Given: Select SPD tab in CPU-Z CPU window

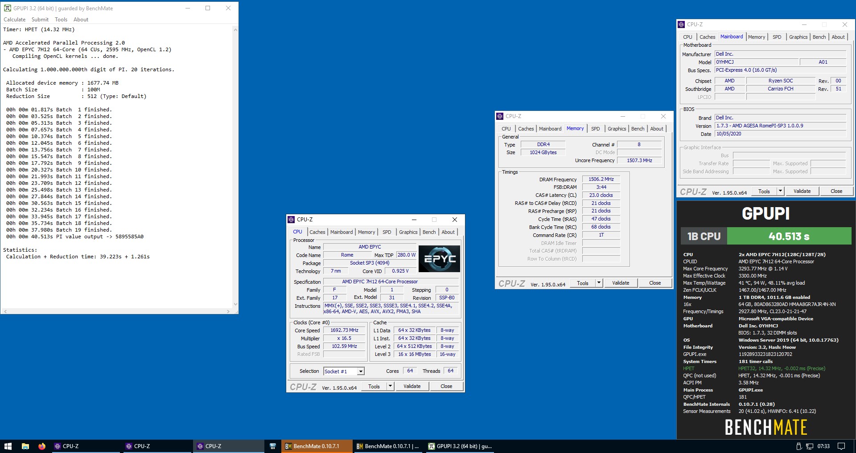Looking at the screenshot, I should [387, 232].
